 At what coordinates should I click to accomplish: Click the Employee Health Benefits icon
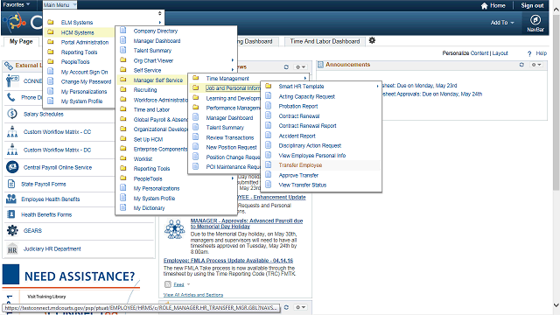11,199
